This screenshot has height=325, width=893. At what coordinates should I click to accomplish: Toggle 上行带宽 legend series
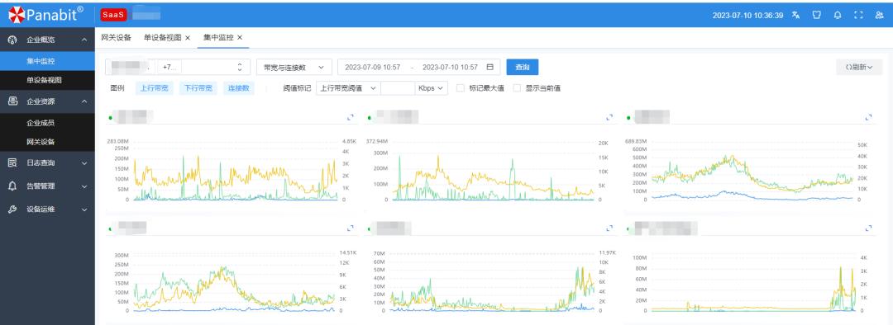coord(155,88)
